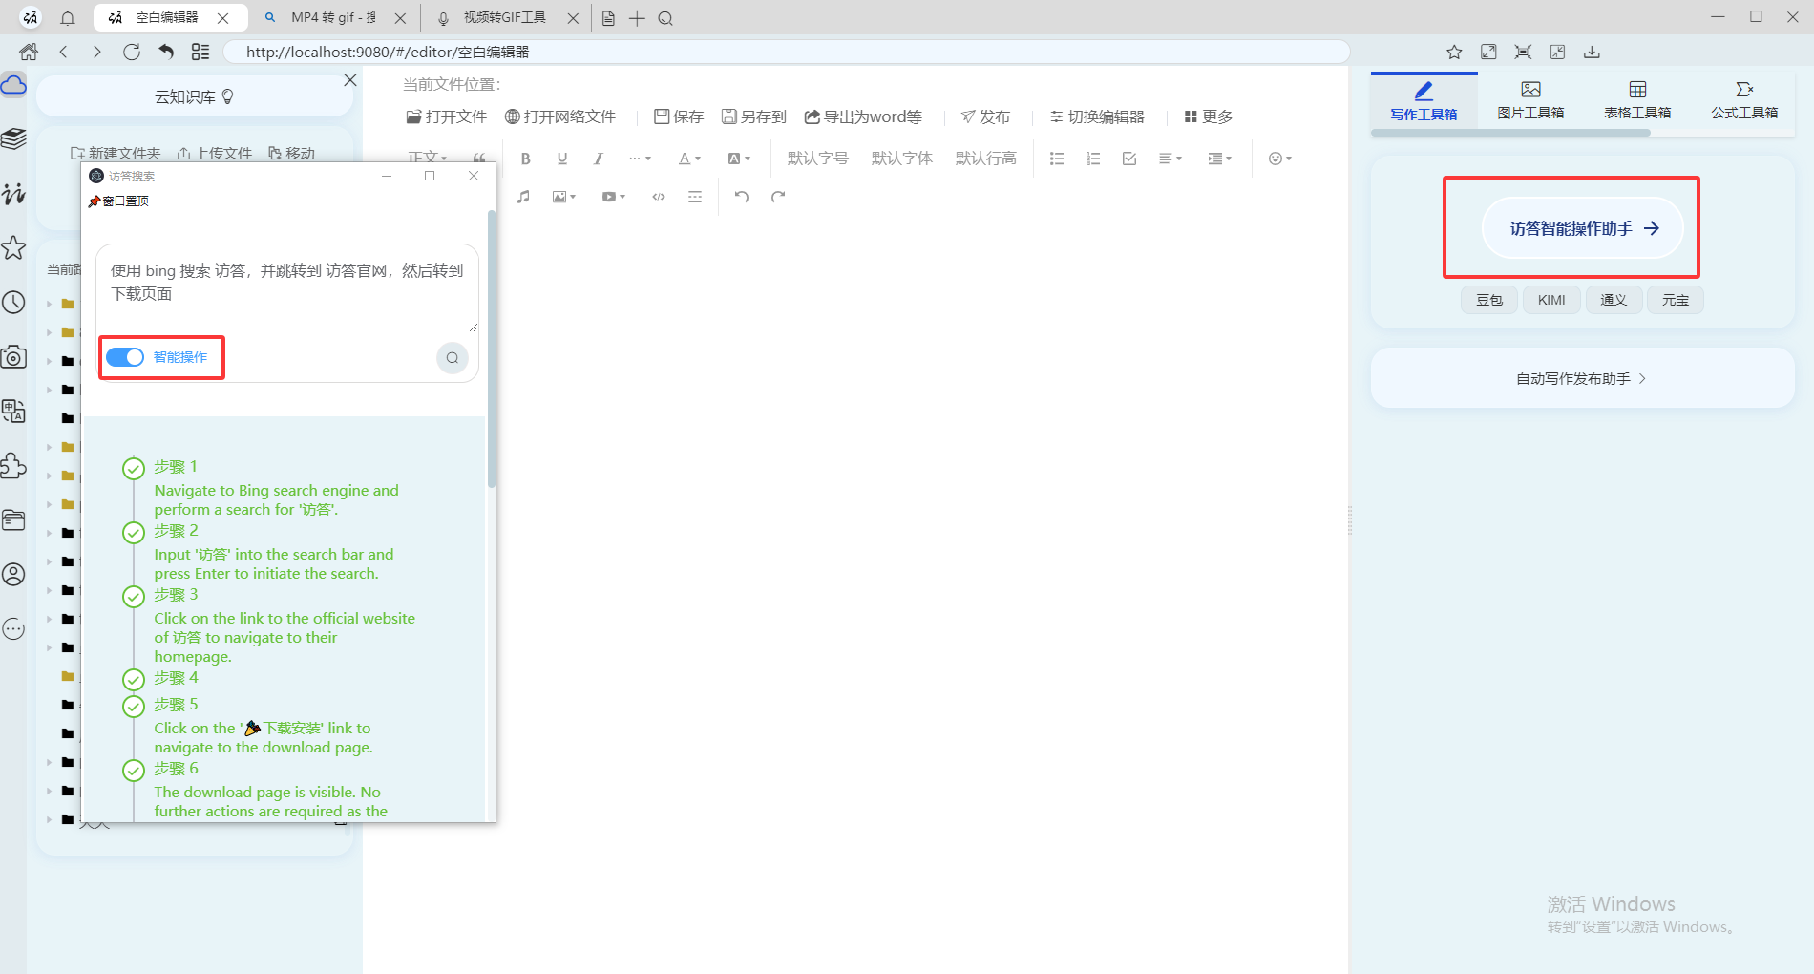Click the Bold formatting icon
The width and height of the screenshot is (1814, 974).
[525, 159]
